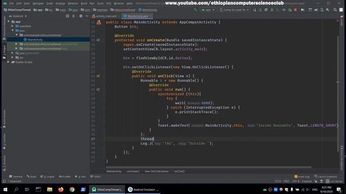Viewport: 346px width, 194px height.
Task: Click the yellow warning stripe marker on the editor scrollbar
Action: 337,82
